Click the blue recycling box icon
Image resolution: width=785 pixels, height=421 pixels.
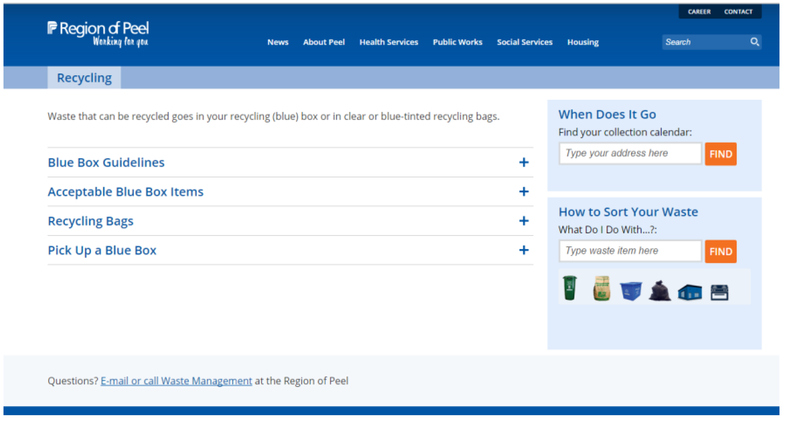[631, 291]
